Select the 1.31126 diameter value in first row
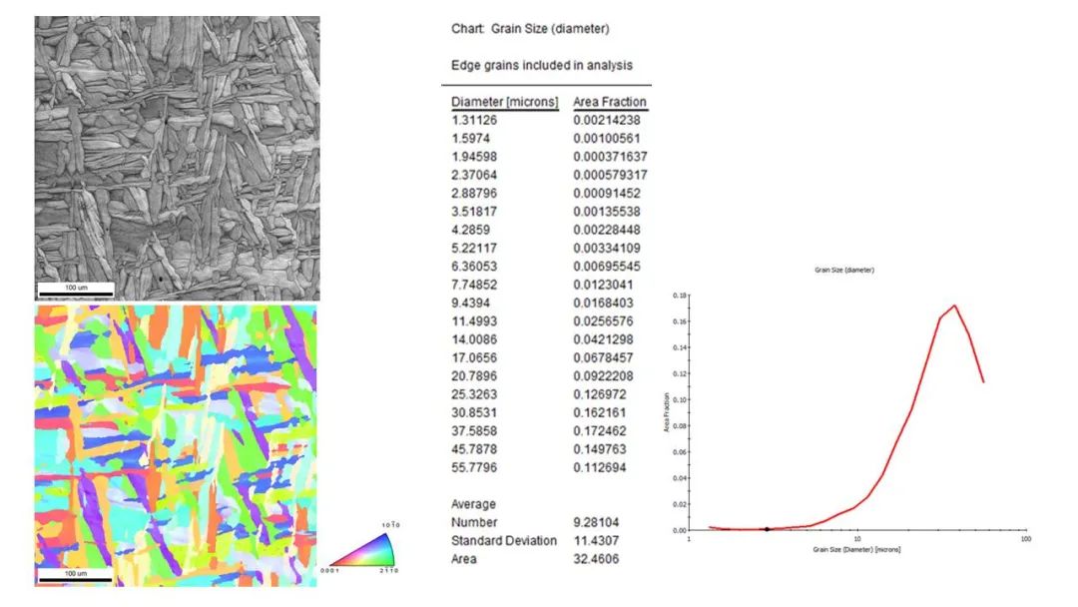Screen dimensions: 1078x607 tap(476, 120)
